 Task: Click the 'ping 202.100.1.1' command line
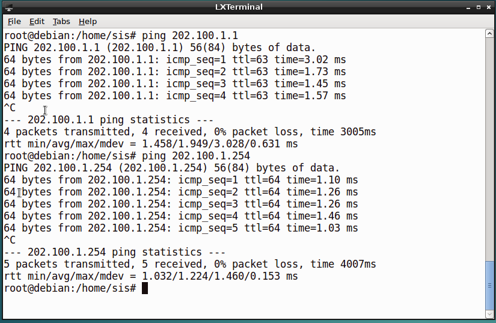[x=121, y=35]
